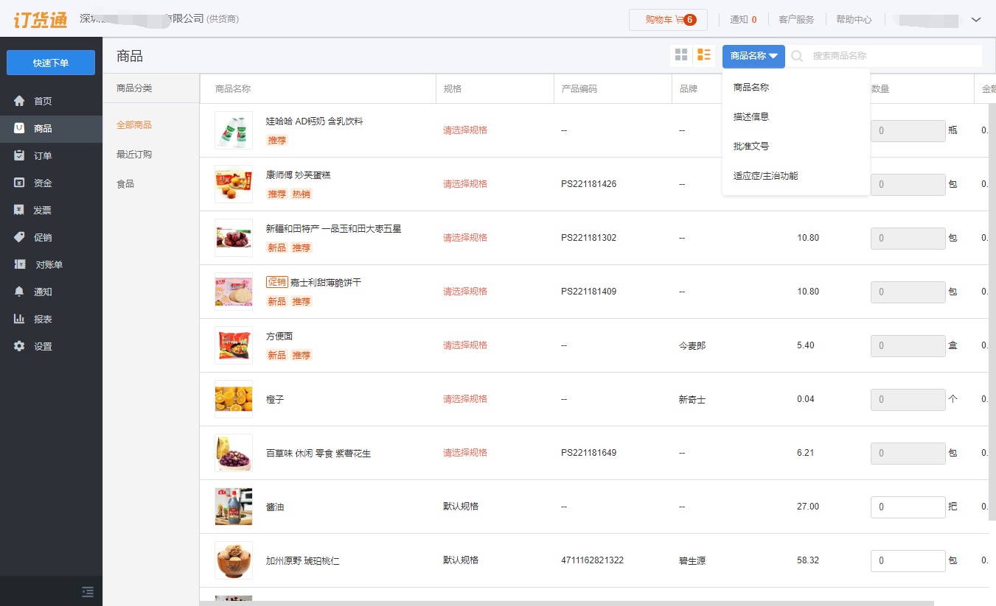Viewport: 996px width, 606px height.
Task: Select the 食品 category
Action: tap(125, 184)
